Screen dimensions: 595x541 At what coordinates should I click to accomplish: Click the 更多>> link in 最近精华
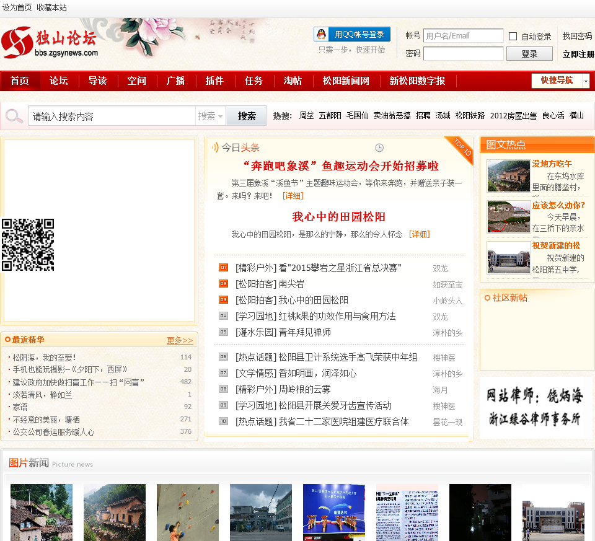pos(180,340)
